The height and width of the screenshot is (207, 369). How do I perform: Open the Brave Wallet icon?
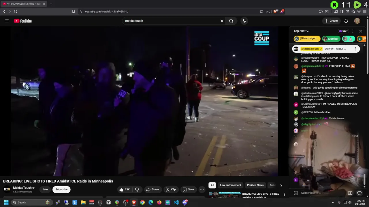click(x=347, y=11)
